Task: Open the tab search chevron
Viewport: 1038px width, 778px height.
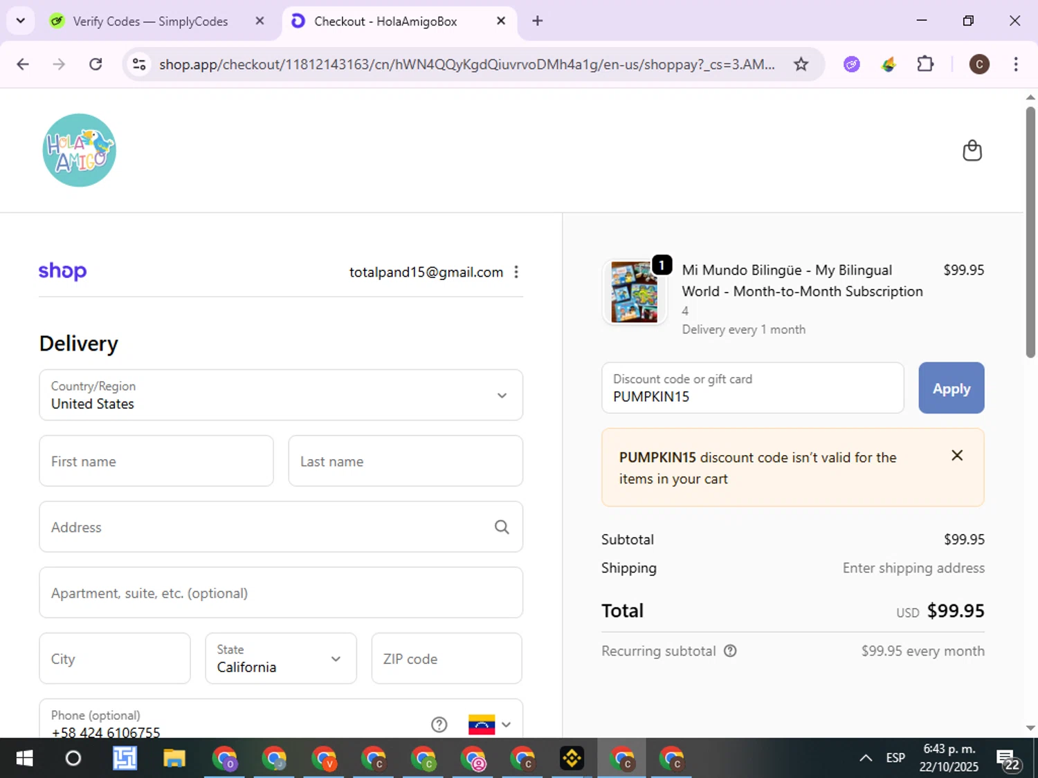Action: coord(20,21)
